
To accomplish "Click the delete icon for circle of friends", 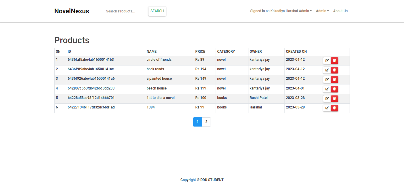I will pyautogui.click(x=334, y=60).
